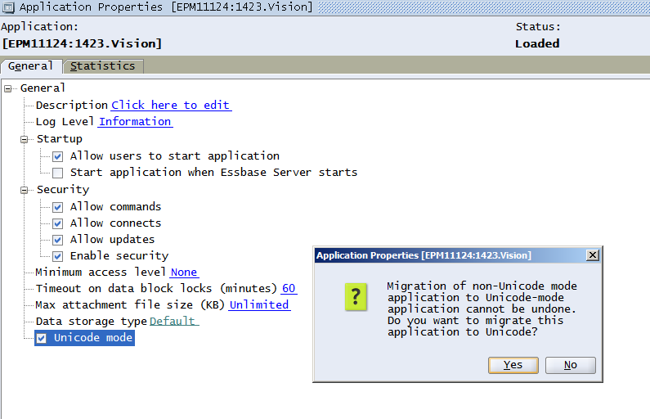Collapse the General tree node

pyautogui.click(x=8, y=88)
